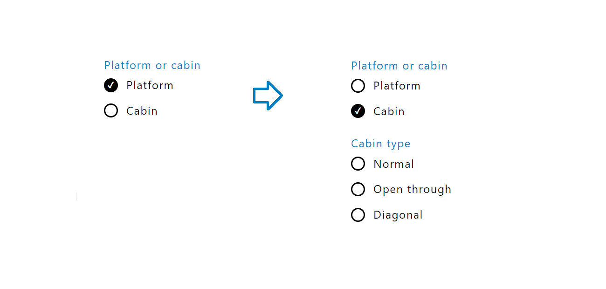
Task: Click the Cabin type heading
Action: tap(381, 144)
